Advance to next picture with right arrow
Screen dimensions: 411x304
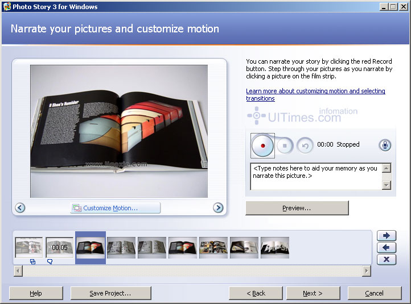(x=218, y=208)
